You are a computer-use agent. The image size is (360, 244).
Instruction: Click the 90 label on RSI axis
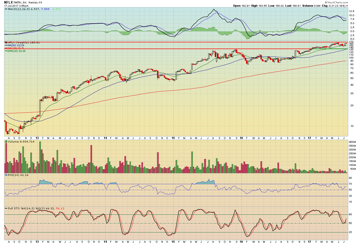tap(350, 178)
